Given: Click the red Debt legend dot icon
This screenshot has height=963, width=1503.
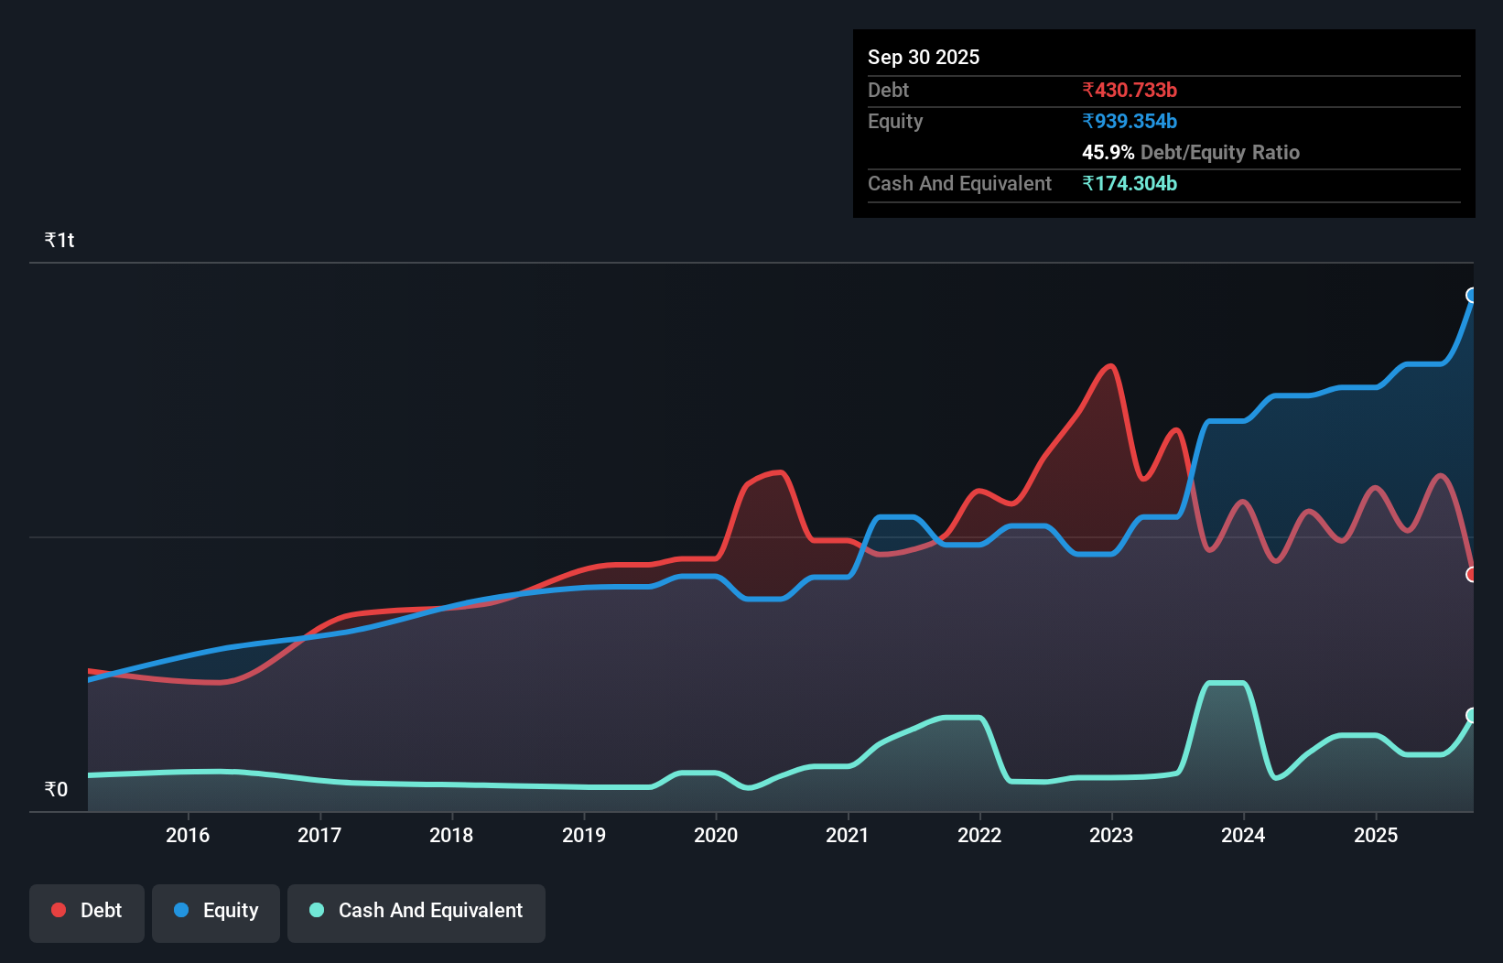Looking at the screenshot, I should click(58, 910).
